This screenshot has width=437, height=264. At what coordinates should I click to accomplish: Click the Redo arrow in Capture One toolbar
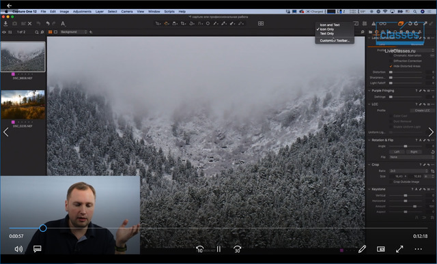point(54,24)
